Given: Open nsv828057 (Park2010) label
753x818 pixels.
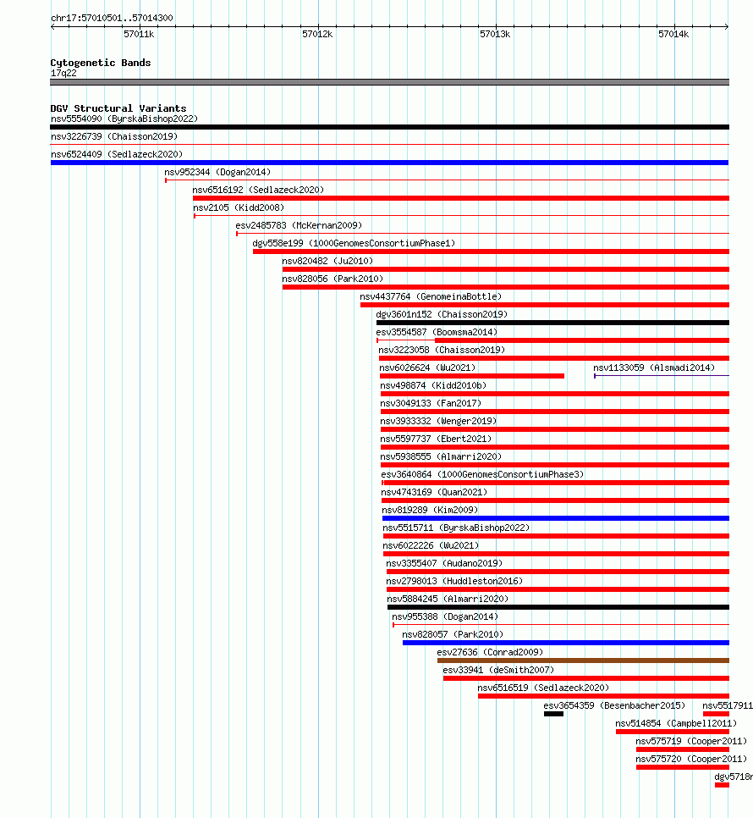Looking at the screenshot, I should click(x=453, y=633).
